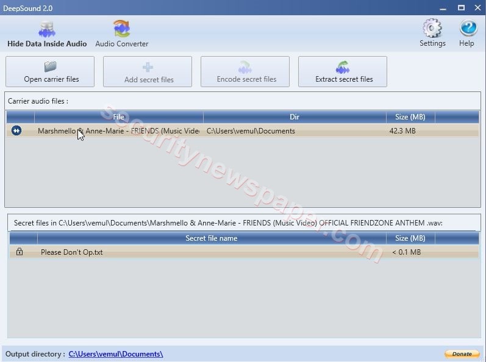486x362 pixels.
Task: Click the Dir column header
Action: 295,117
